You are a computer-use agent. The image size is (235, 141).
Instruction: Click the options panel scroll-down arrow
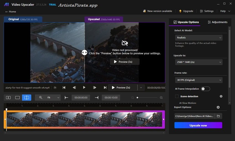[229, 103]
